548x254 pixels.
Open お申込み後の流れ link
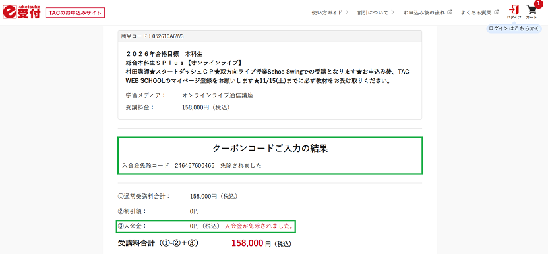[424, 13]
